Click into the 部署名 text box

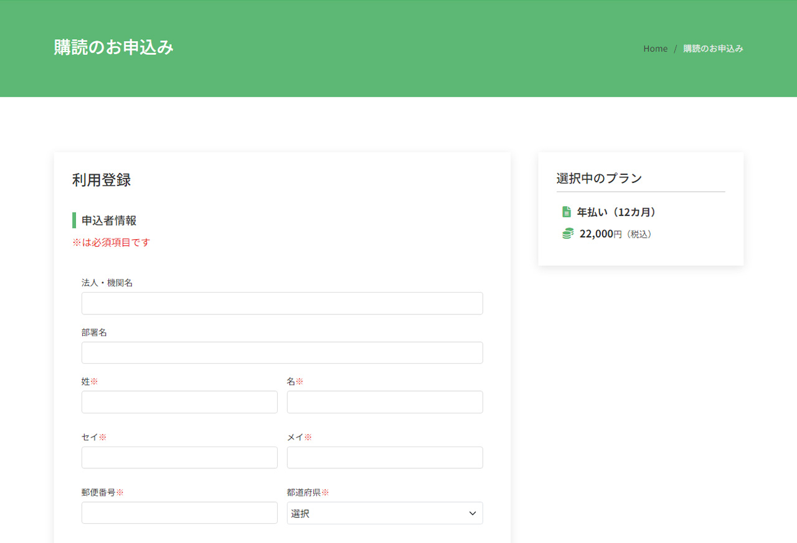coord(282,352)
